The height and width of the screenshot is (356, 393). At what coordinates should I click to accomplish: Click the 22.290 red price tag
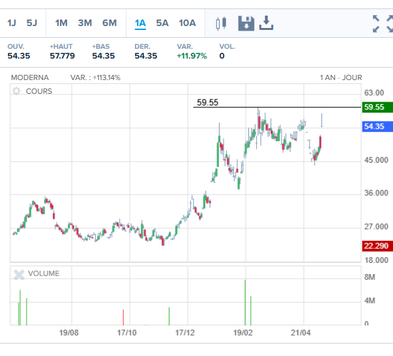point(377,246)
